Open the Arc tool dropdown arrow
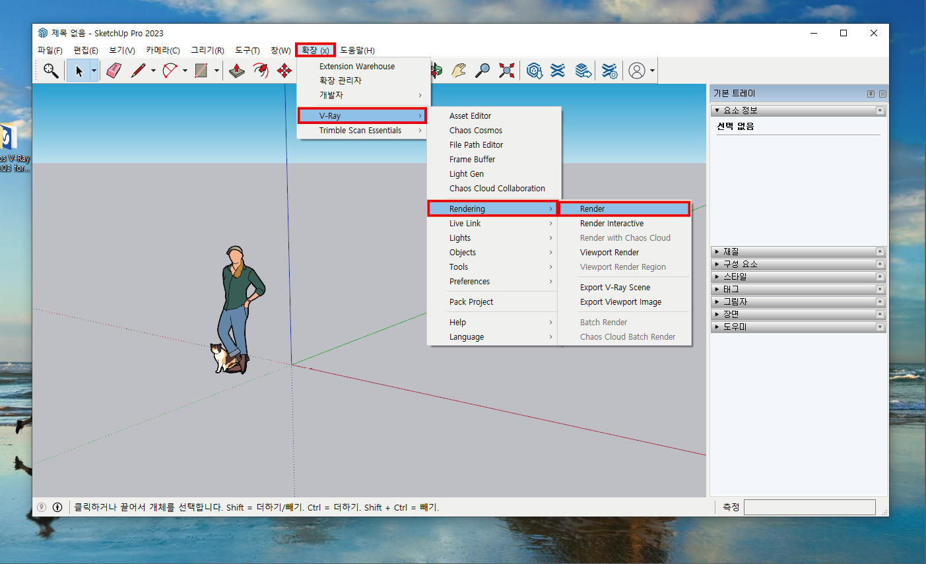The image size is (926, 564). click(185, 71)
